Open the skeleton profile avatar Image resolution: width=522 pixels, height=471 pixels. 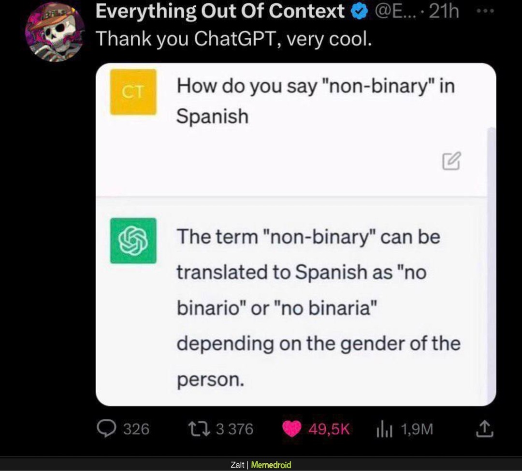(55, 32)
